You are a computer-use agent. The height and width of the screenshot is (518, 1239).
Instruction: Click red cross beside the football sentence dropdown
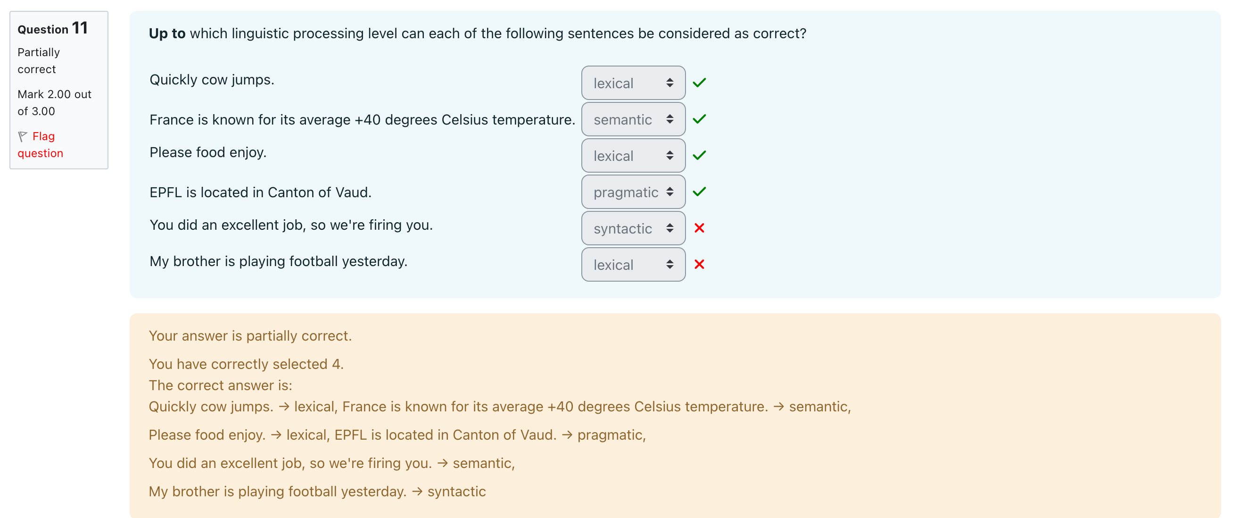point(699,264)
